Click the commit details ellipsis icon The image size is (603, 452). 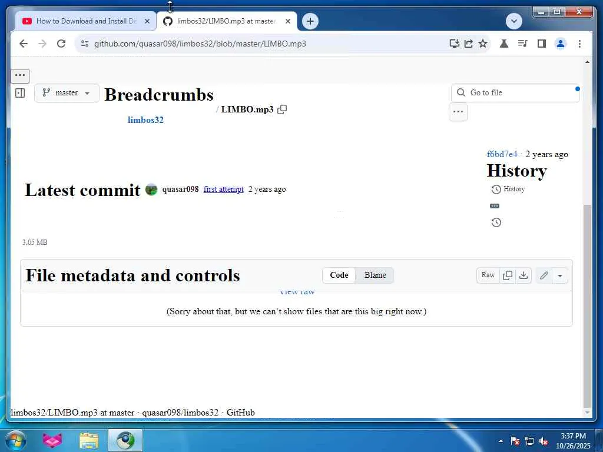coord(495,206)
